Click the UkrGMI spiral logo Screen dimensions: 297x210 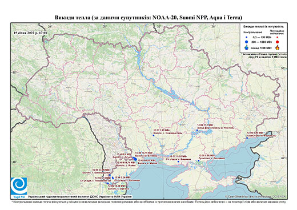point(19,187)
